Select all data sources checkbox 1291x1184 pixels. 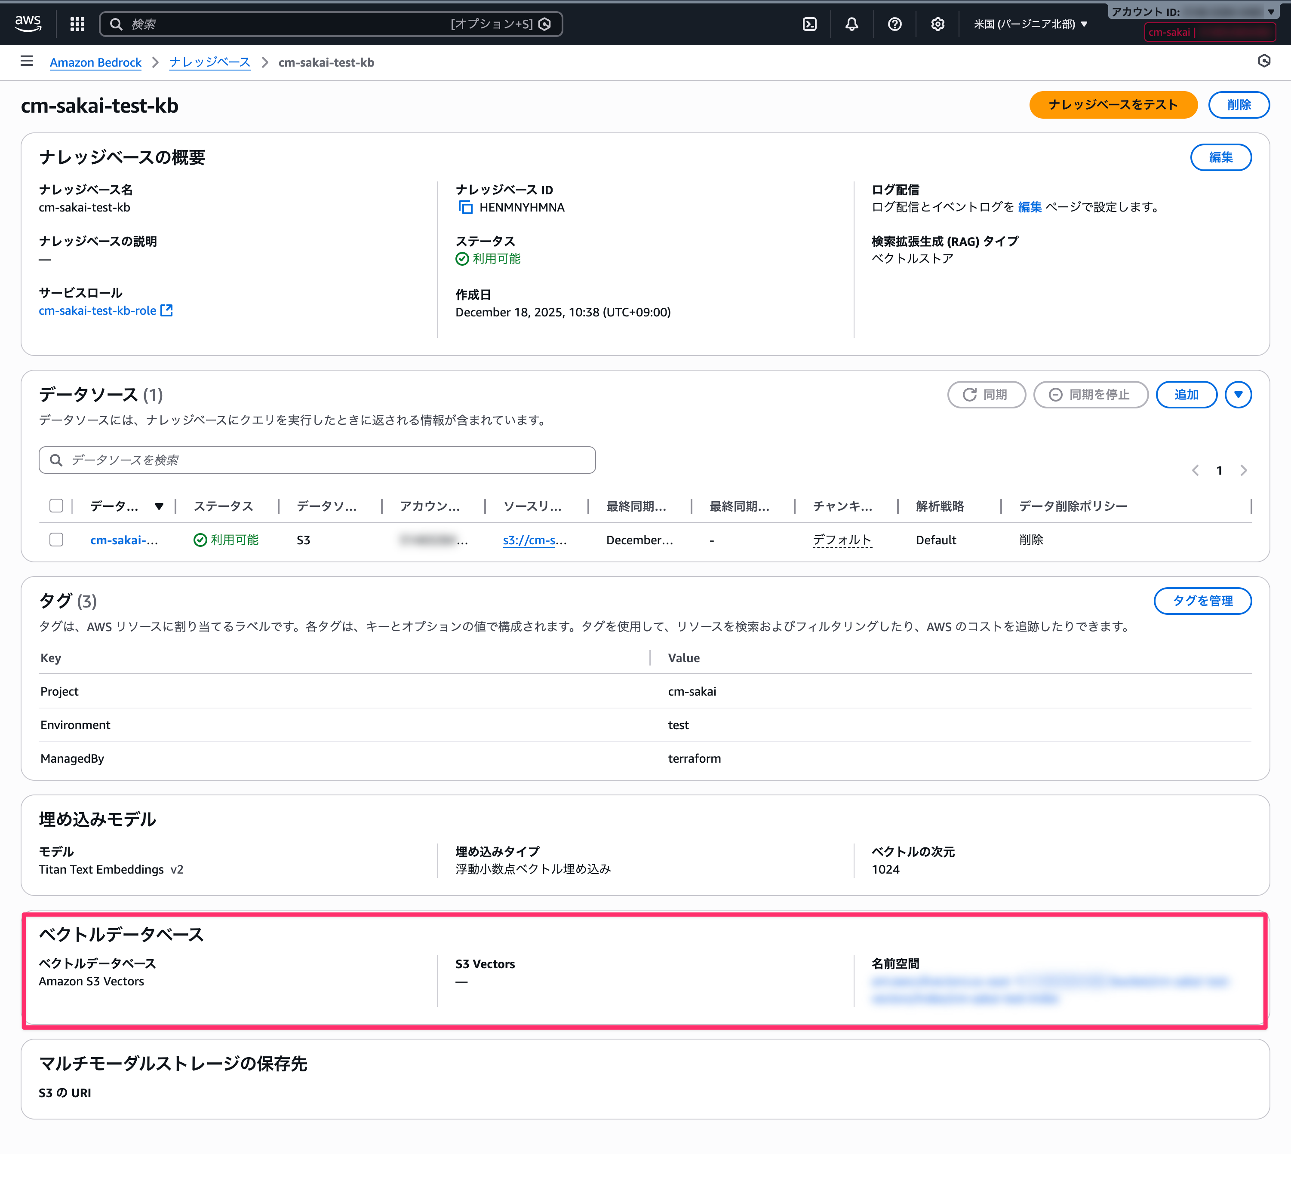56,506
